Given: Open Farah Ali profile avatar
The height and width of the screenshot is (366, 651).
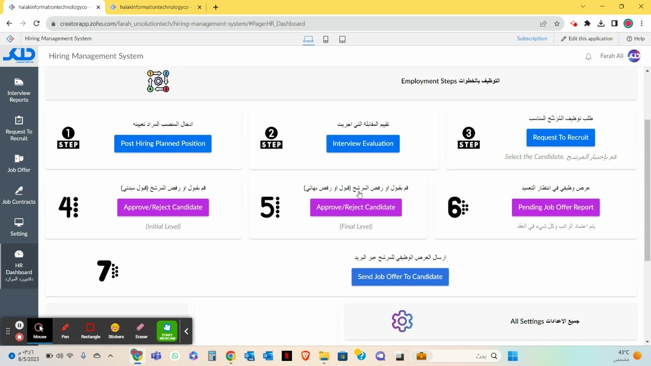Looking at the screenshot, I should 634,56.
